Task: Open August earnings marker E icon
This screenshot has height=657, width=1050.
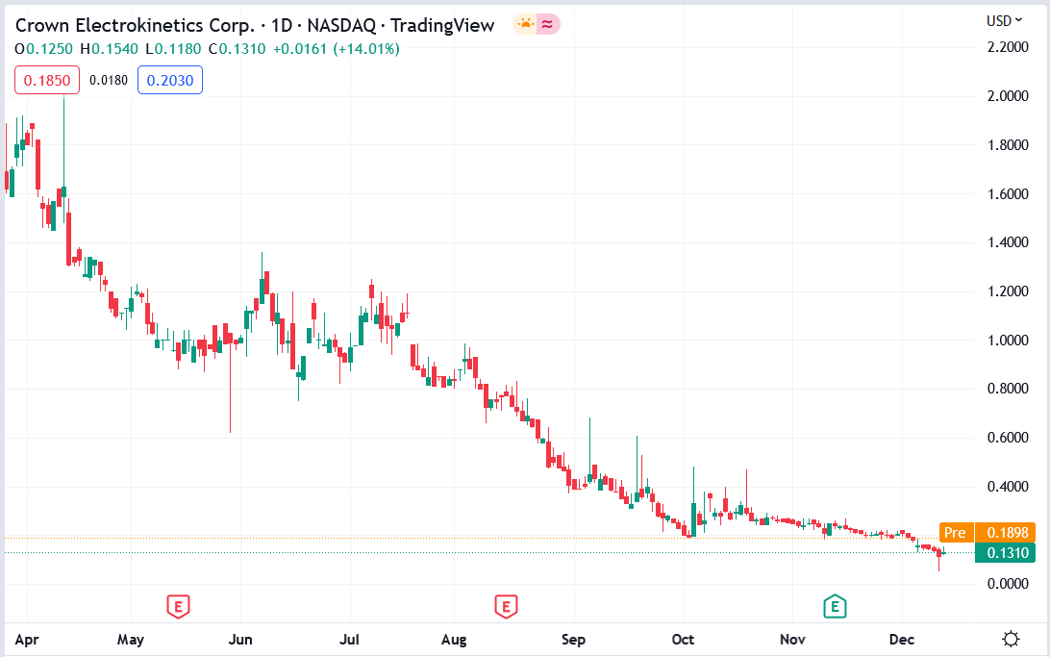Action: (506, 606)
